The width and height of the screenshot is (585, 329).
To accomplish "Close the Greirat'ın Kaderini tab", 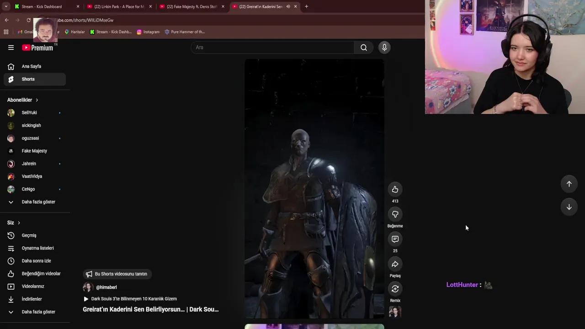I will coord(296,6).
